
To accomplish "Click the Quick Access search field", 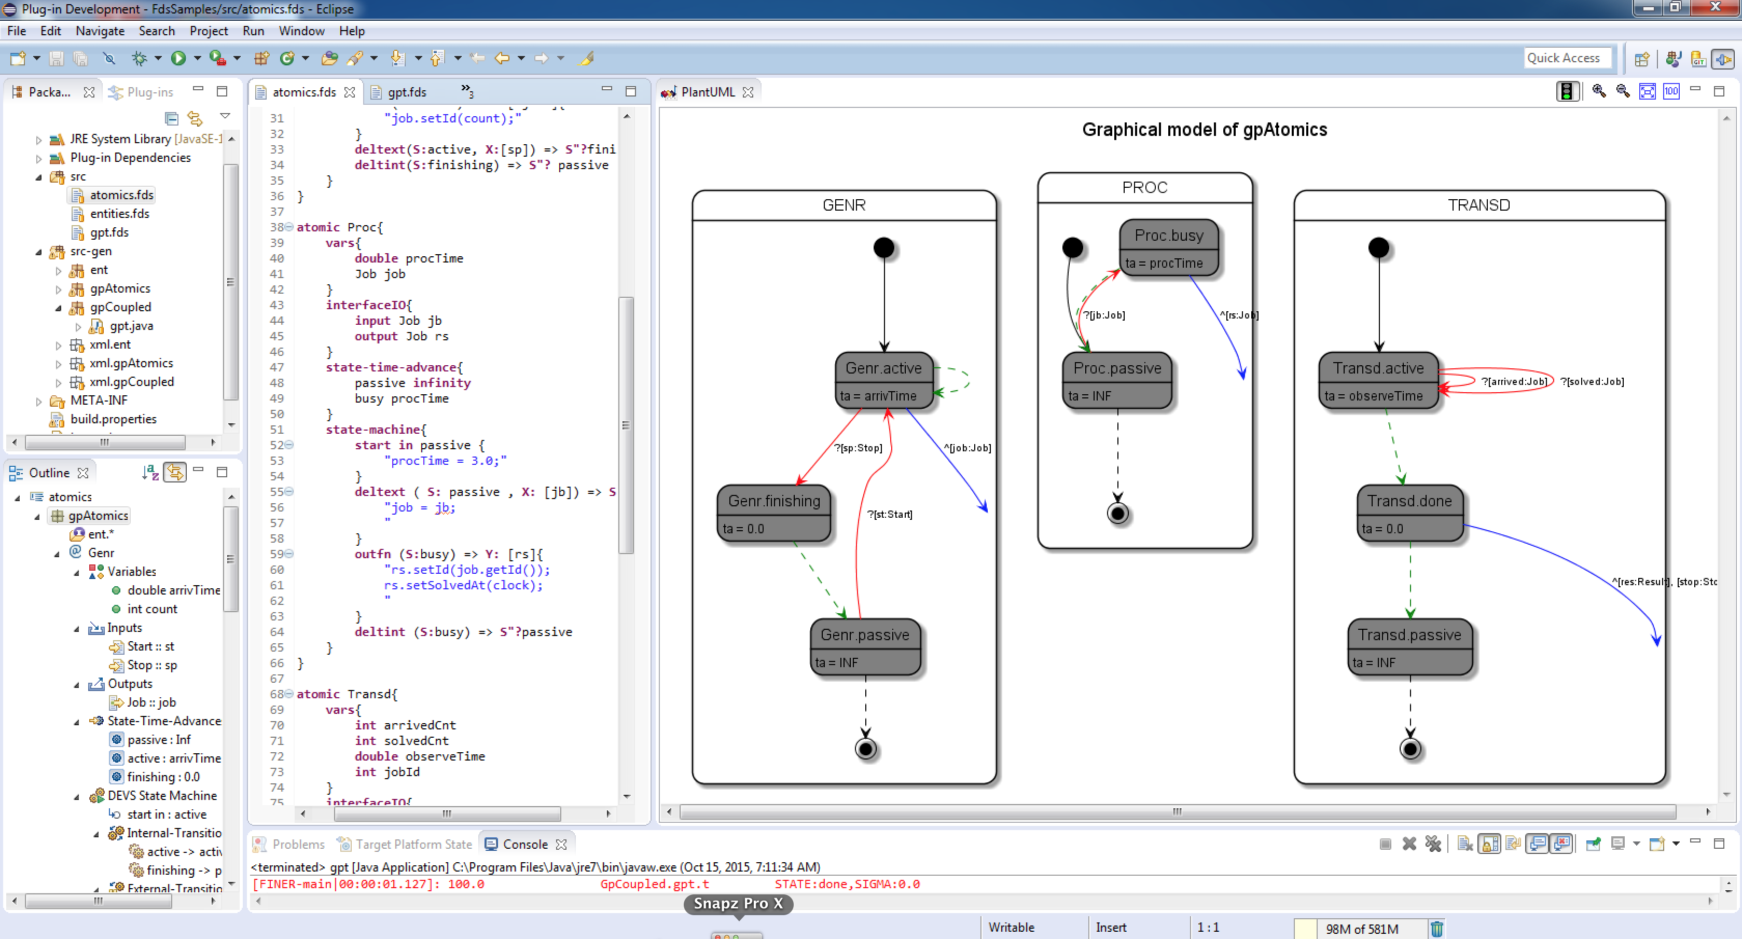I will pyautogui.click(x=1568, y=58).
